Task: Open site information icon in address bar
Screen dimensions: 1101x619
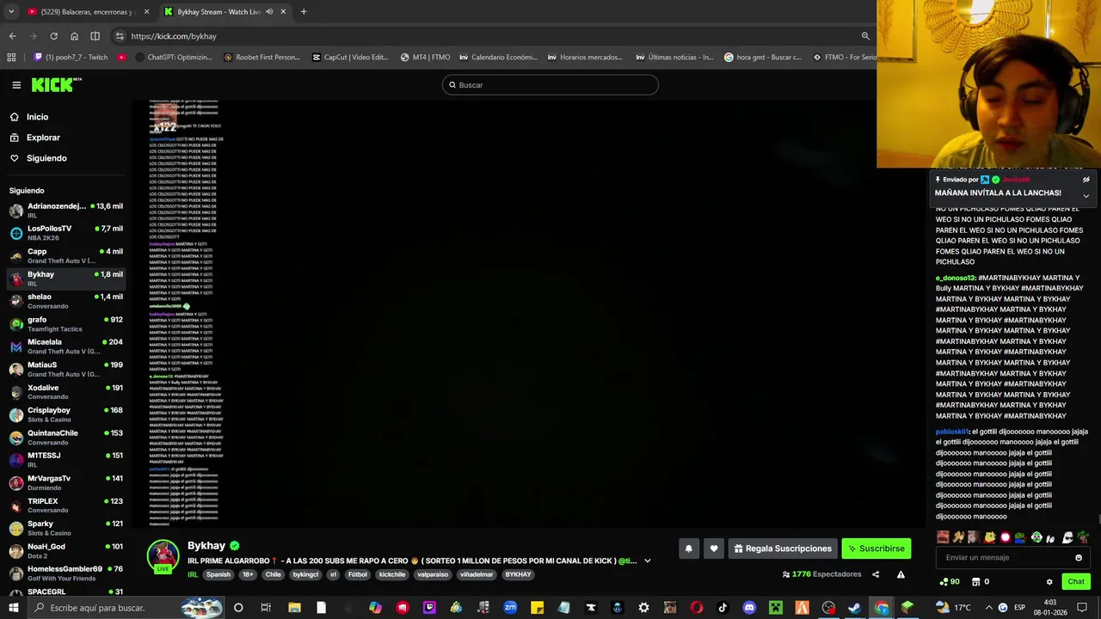Action: pyautogui.click(x=120, y=36)
